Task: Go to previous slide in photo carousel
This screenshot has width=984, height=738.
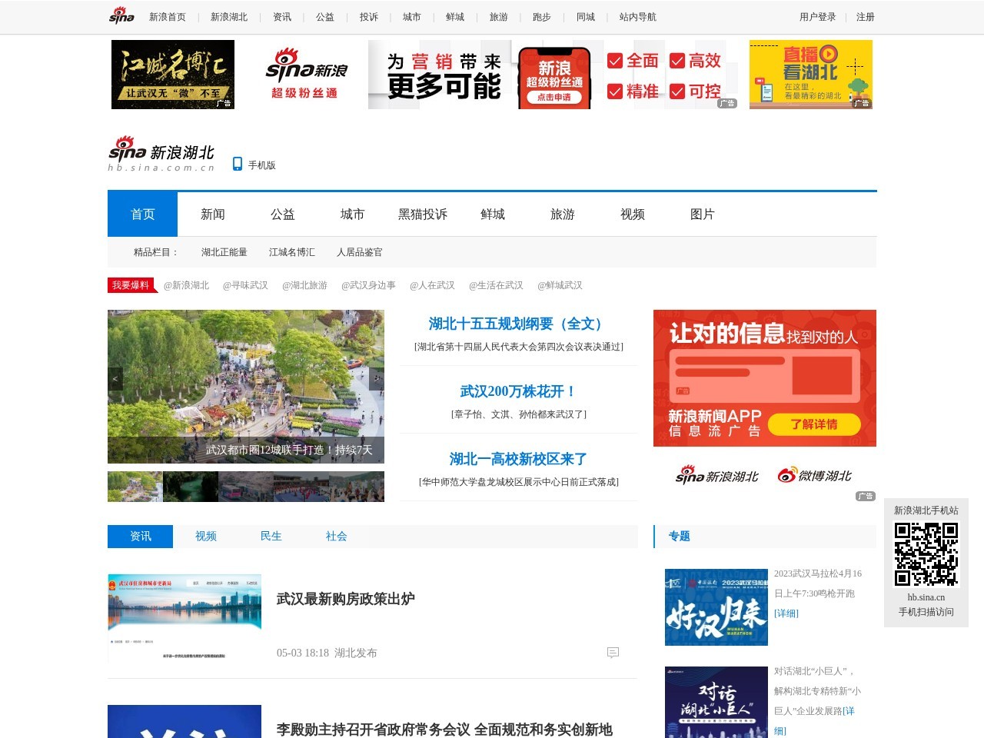Action: click(115, 378)
